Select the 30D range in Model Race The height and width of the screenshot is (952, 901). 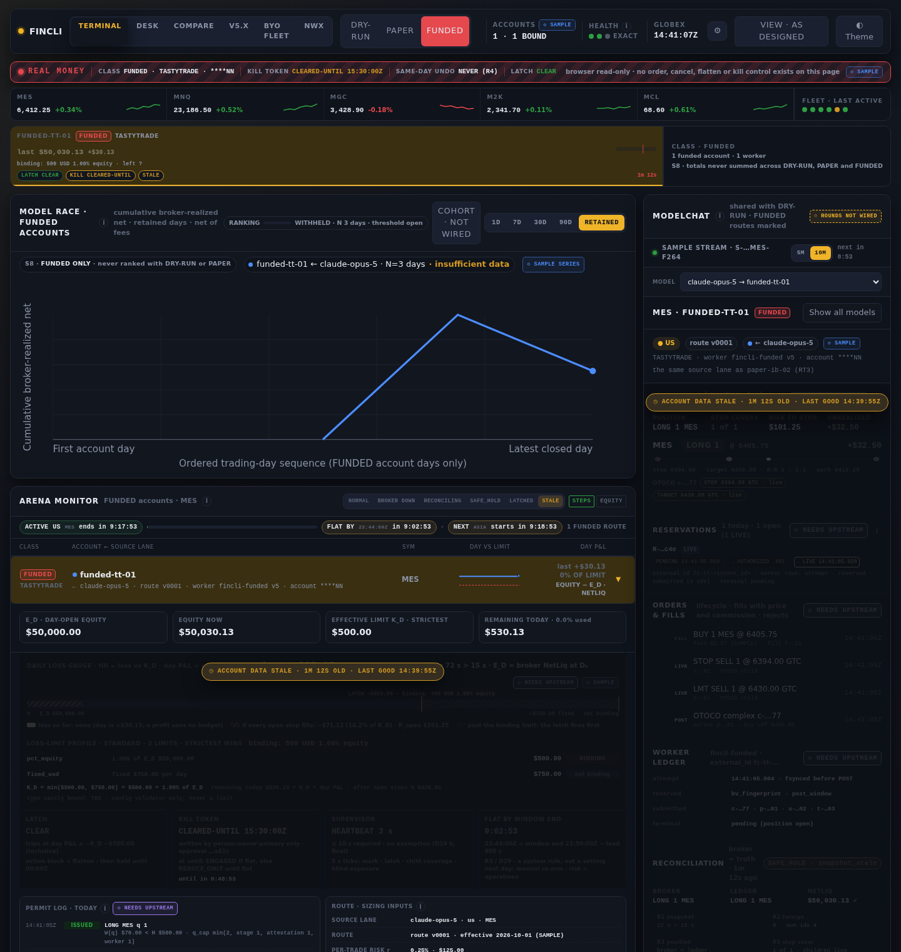540,222
